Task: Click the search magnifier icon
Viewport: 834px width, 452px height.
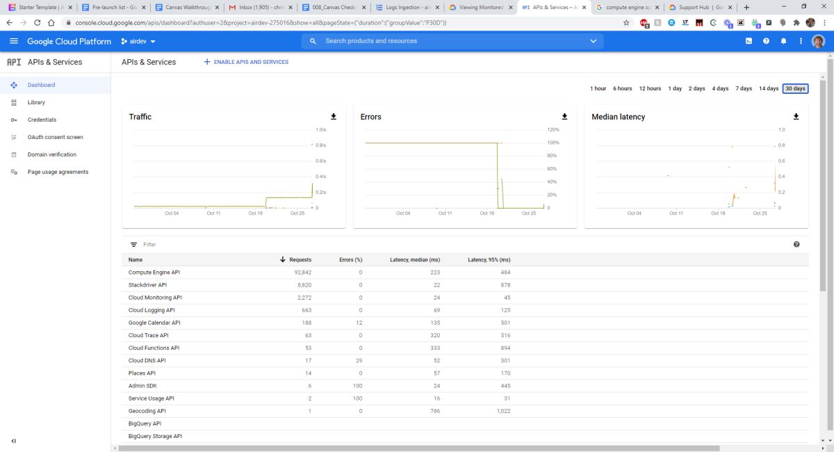Action: [x=313, y=41]
